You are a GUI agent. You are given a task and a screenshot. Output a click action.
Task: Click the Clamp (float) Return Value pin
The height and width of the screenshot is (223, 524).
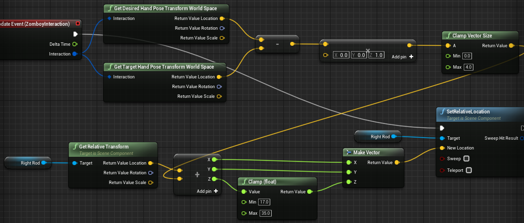tap(310, 192)
